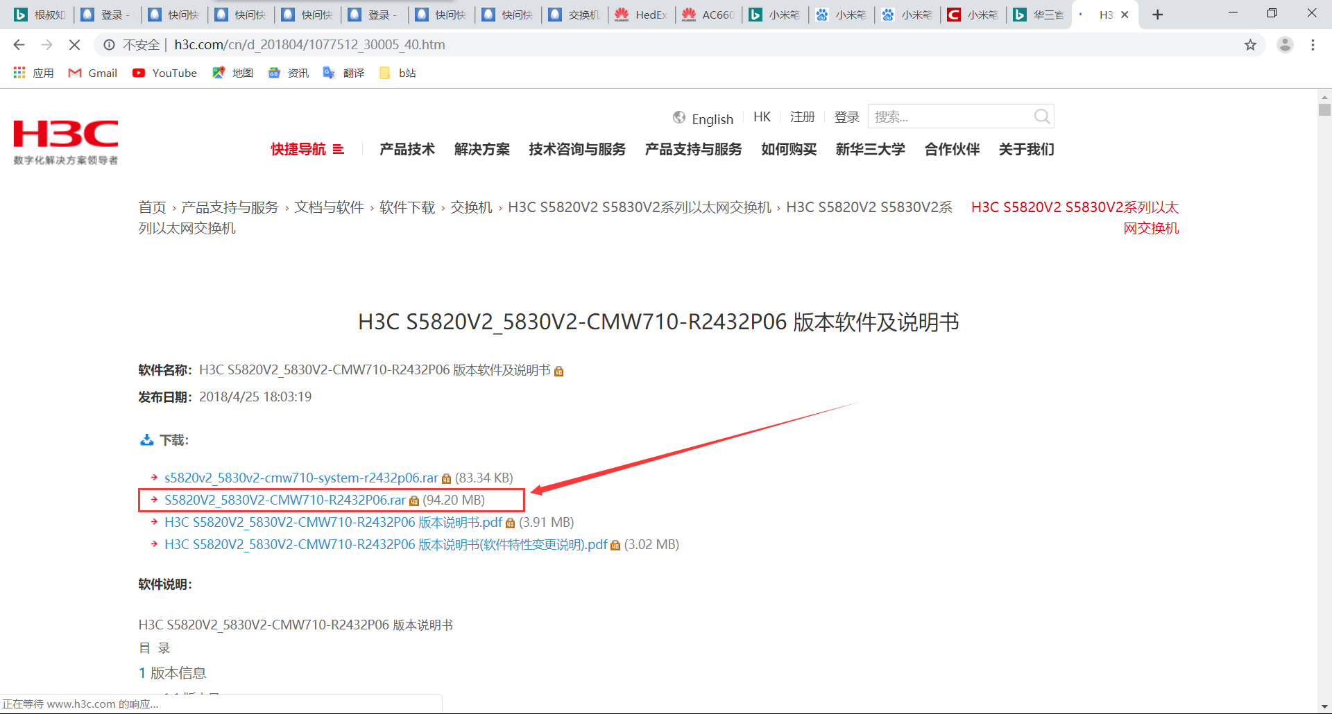Viewport: 1332px width, 714px height.
Task: Open the 解决方案 menu
Action: pos(482,149)
